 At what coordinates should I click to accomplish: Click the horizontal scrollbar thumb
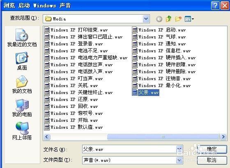point(163,137)
